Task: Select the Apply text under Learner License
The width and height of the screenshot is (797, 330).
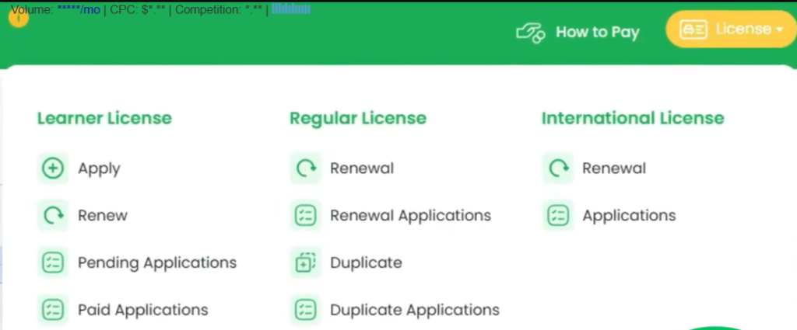Action: pos(99,168)
